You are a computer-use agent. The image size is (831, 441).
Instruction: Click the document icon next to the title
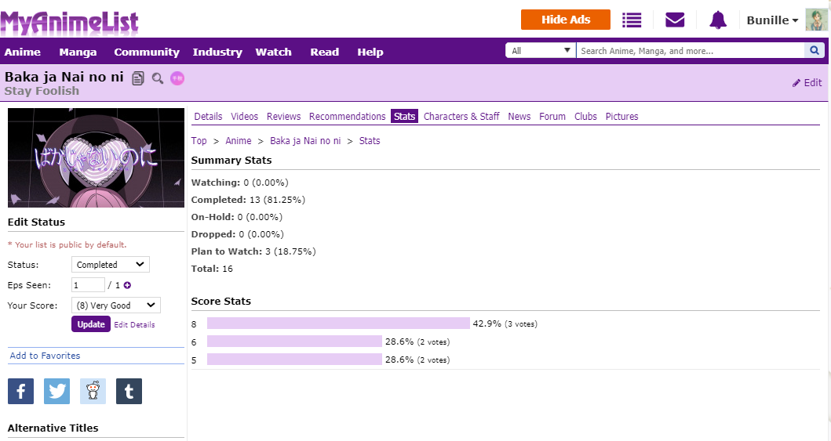tap(139, 78)
